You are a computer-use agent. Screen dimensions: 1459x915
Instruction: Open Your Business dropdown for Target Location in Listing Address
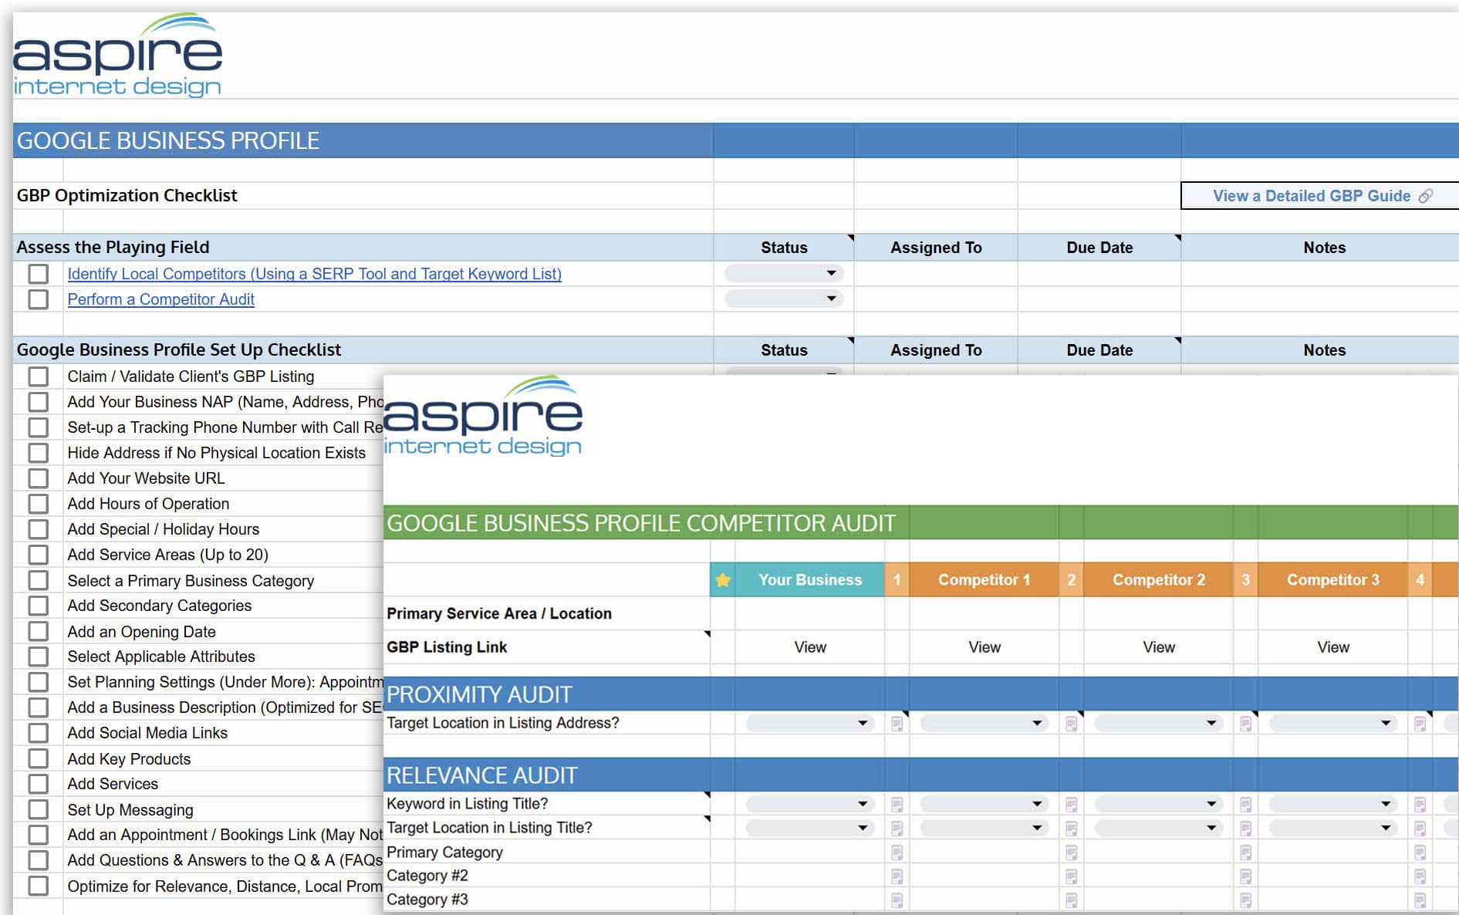point(809,723)
